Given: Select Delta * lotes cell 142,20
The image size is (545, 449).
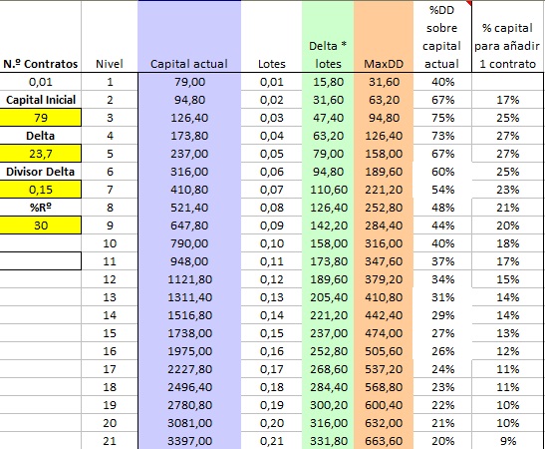Looking at the screenshot, I should (328, 225).
